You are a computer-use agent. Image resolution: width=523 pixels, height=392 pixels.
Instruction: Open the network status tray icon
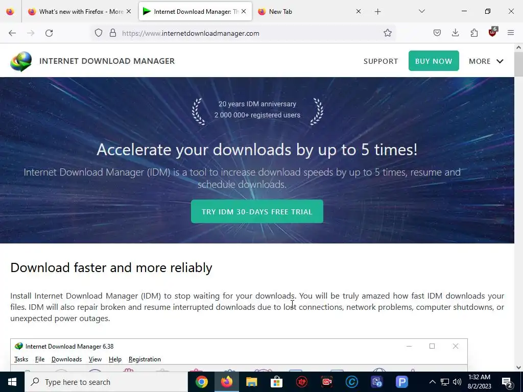[445, 382]
